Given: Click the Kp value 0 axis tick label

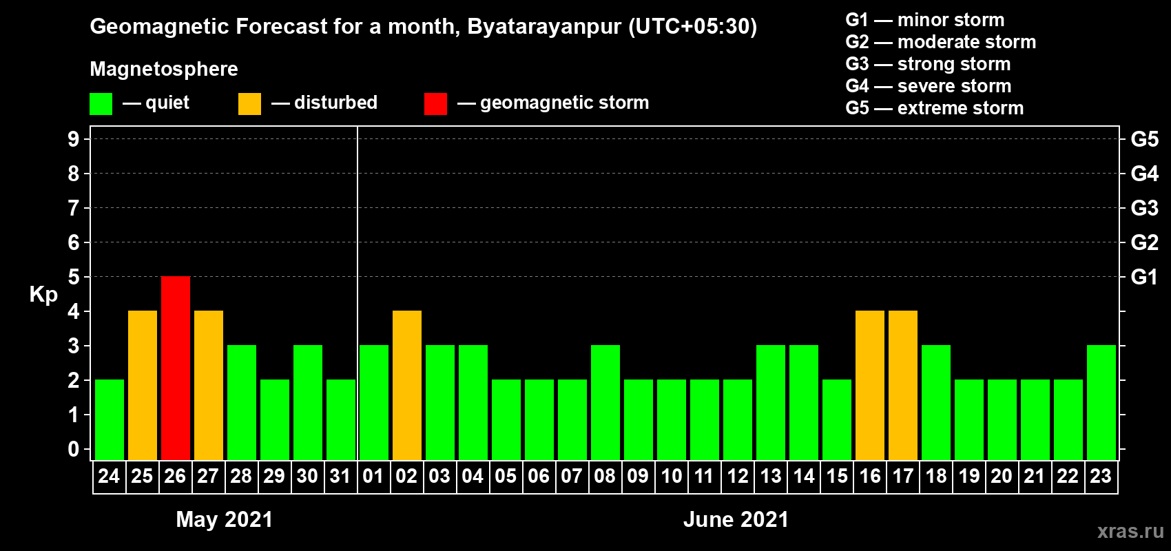Looking at the screenshot, I should 74,449.
